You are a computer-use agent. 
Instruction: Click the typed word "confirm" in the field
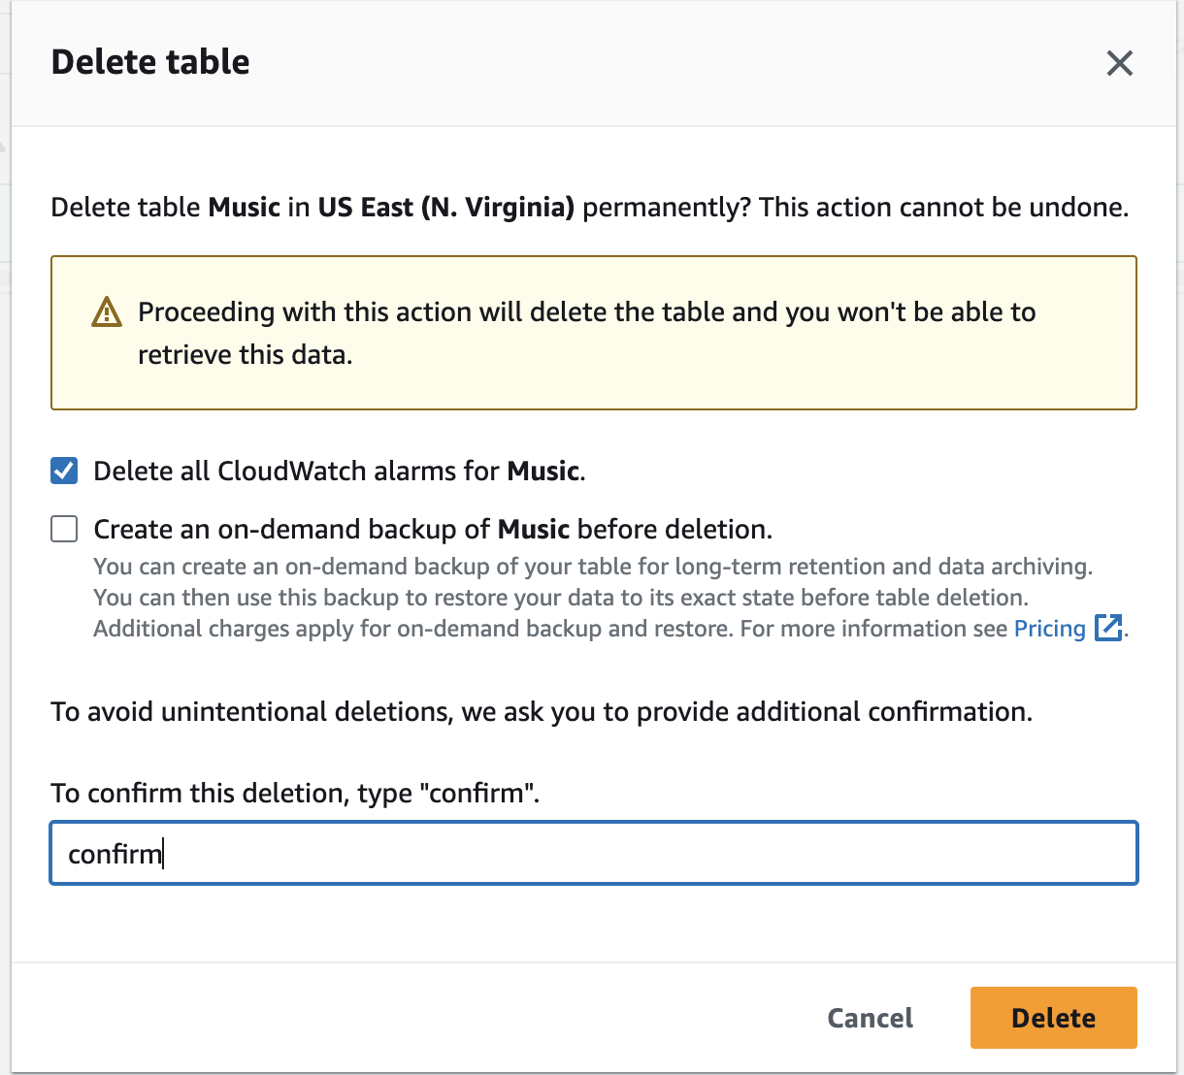coord(114,854)
